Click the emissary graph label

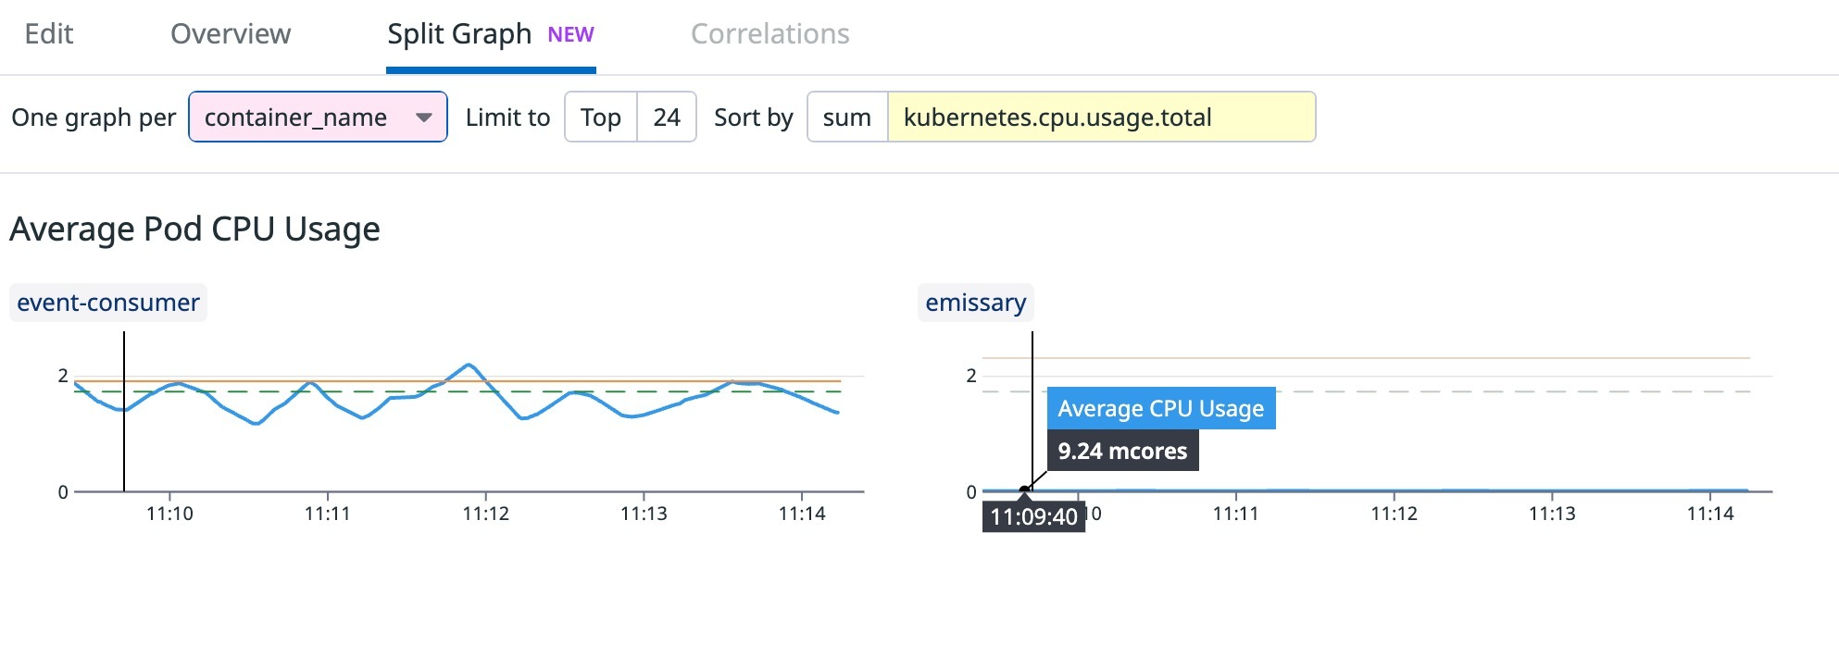coord(975,302)
